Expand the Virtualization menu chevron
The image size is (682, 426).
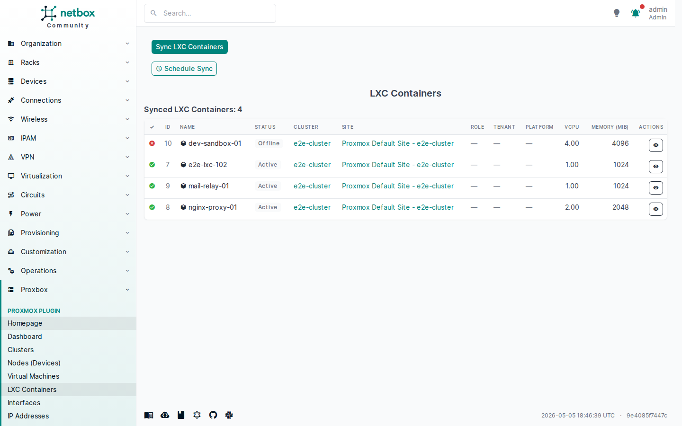click(127, 176)
